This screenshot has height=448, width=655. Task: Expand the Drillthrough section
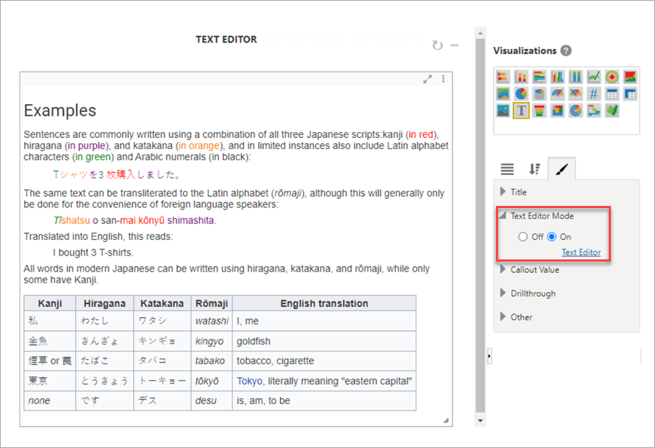tap(532, 293)
